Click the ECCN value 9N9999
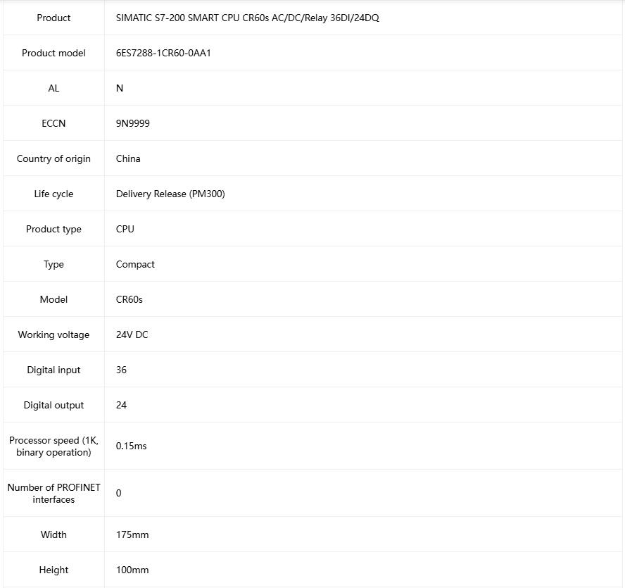Image resolution: width=625 pixels, height=588 pixels. 133,123
